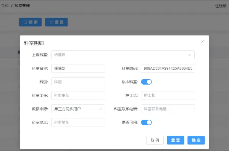Click the 住院部 text at top right
The height and width of the screenshot is (151, 229).
point(221,6)
